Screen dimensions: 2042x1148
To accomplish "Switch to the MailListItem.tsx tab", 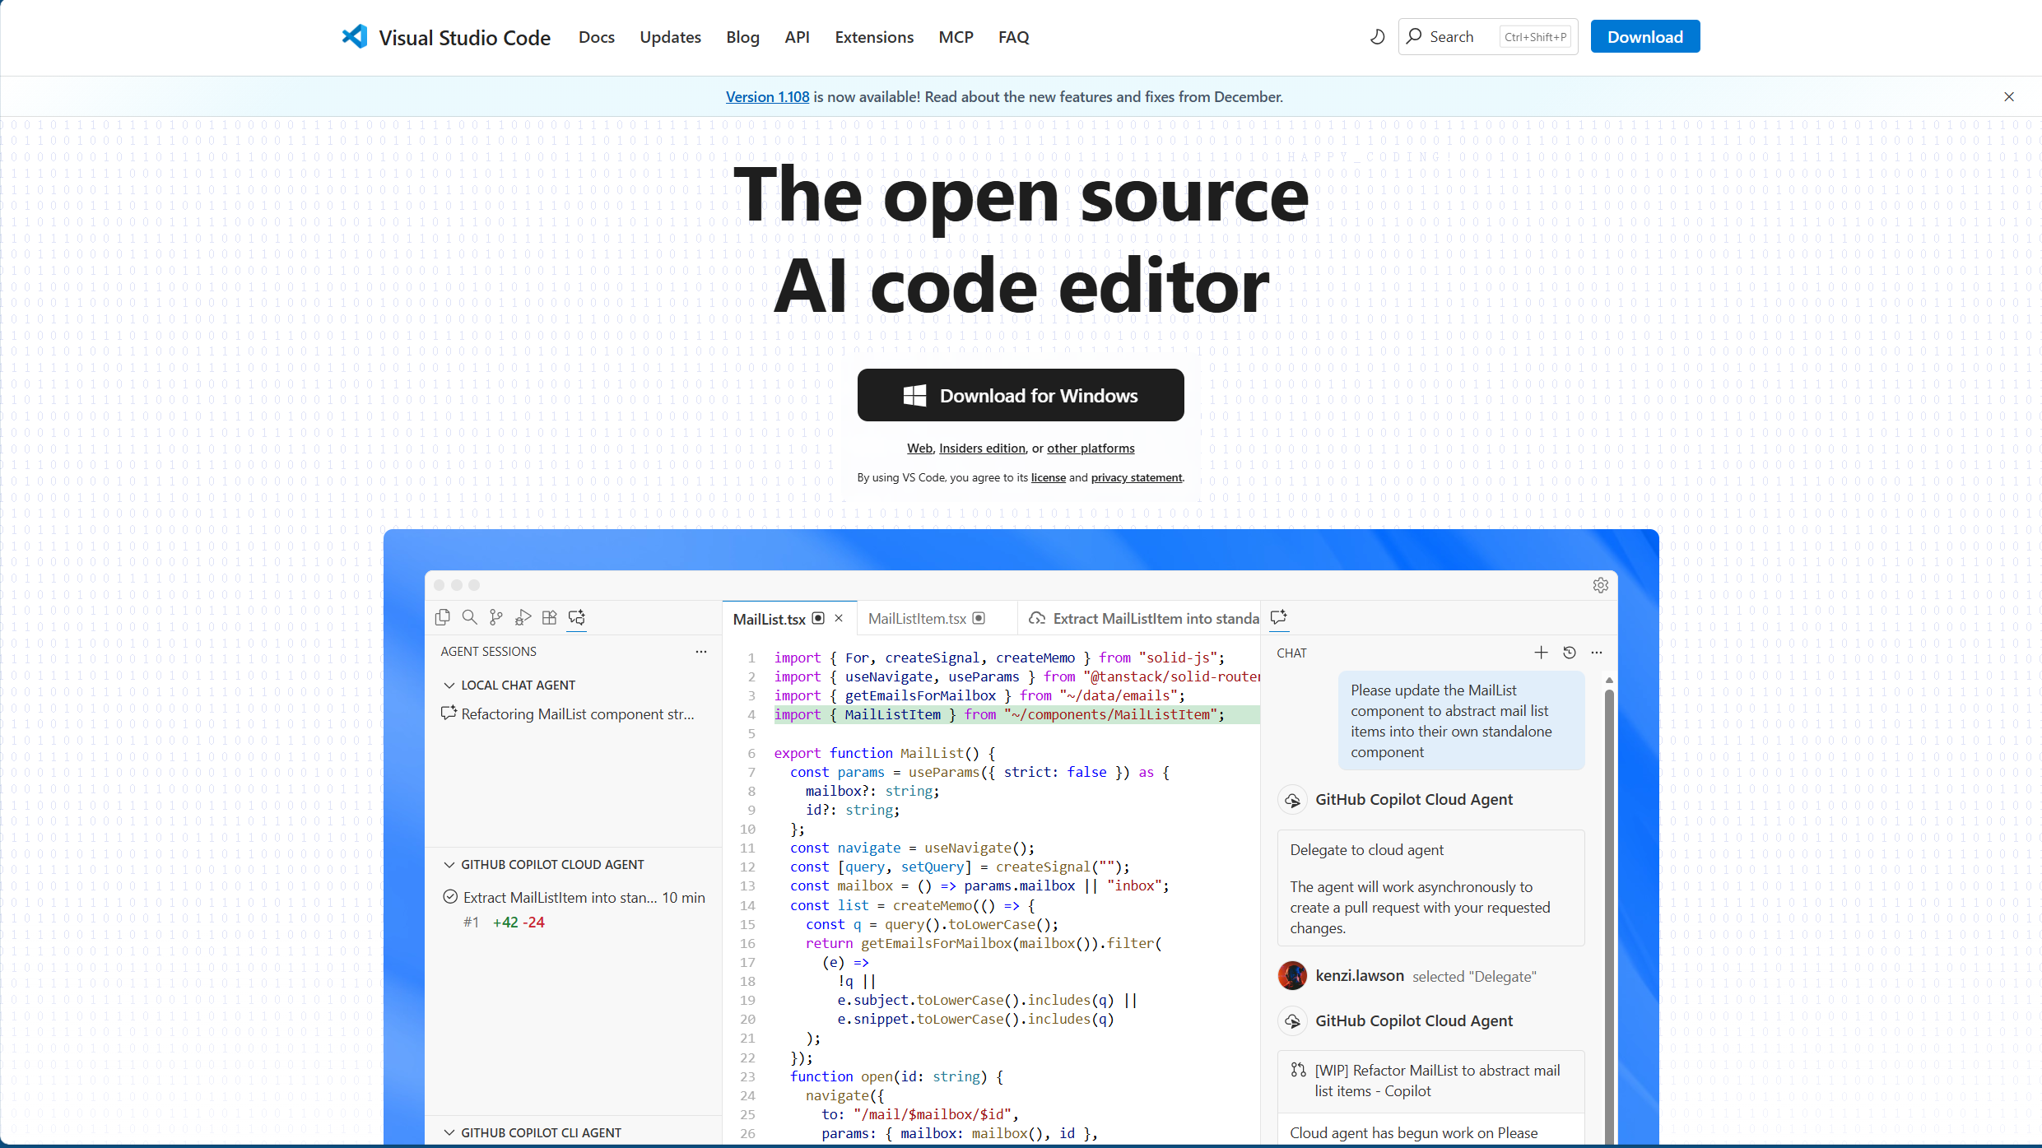I will pos(917,619).
